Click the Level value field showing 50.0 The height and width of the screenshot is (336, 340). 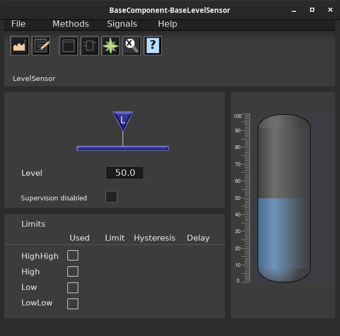click(x=125, y=173)
